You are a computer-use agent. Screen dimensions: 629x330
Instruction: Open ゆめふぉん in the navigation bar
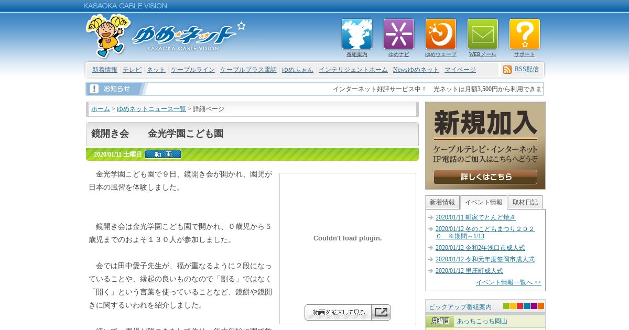(298, 70)
